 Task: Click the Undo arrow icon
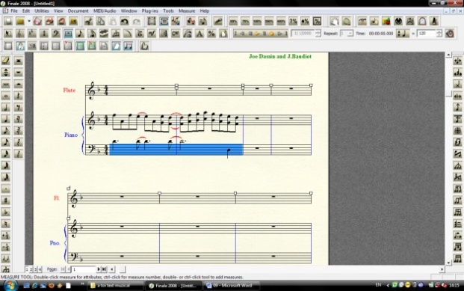point(124,21)
